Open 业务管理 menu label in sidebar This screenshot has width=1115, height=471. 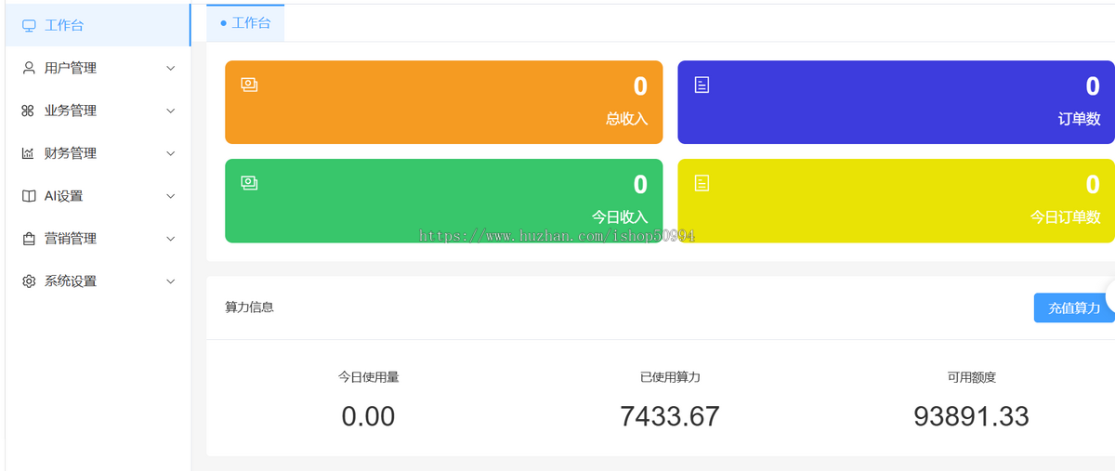(x=71, y=111)
